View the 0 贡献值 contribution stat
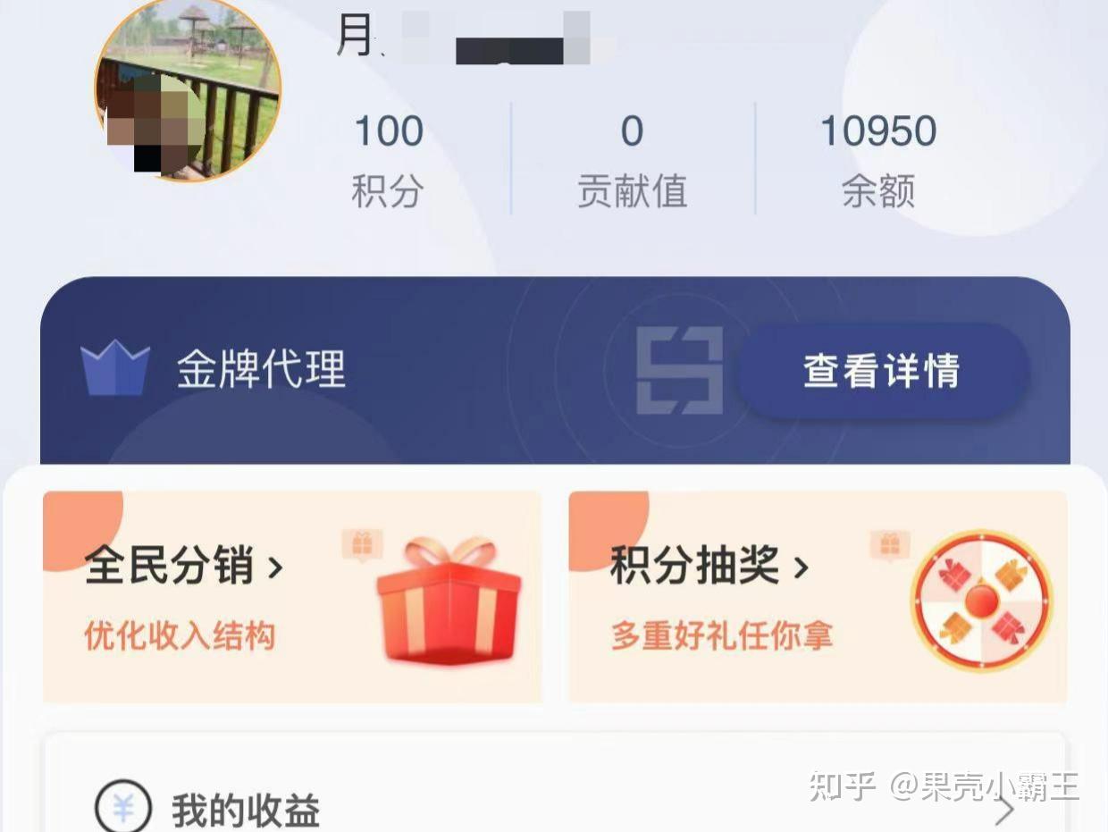Viewport: 1108px width, 832px height. point(632,159)
